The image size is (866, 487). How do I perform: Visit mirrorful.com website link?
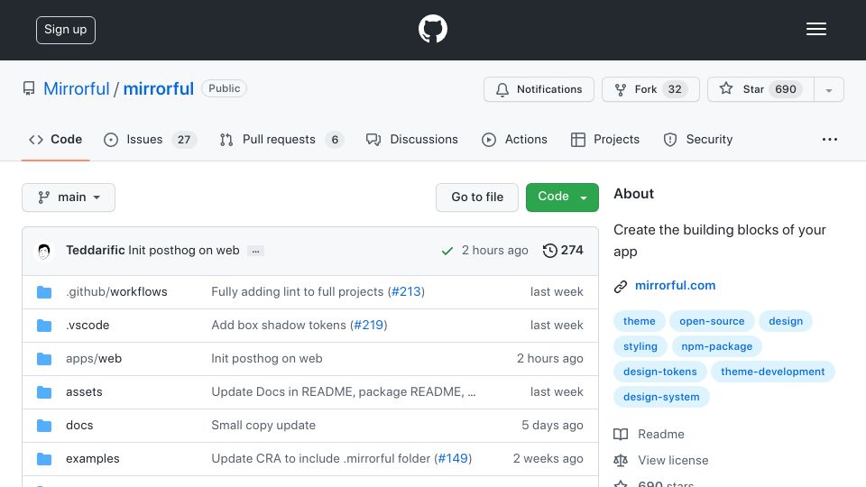click(x=675, y=286)
